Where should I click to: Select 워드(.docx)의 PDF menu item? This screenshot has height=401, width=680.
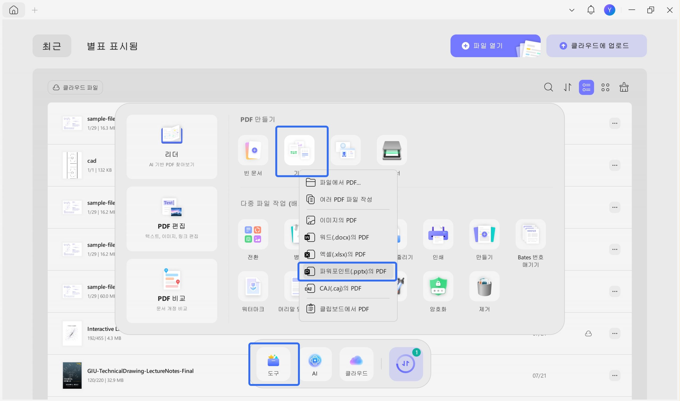tap(348, 237)
